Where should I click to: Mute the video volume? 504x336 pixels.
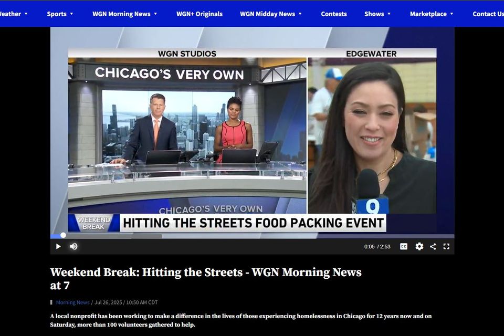[x=73, y=246]
